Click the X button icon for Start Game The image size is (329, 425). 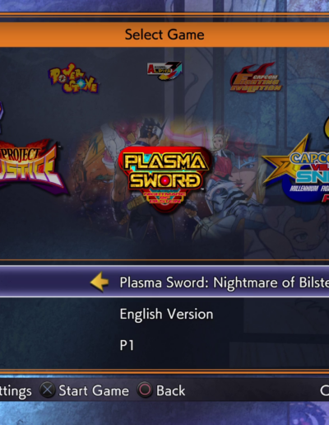[x=48, y=390]
